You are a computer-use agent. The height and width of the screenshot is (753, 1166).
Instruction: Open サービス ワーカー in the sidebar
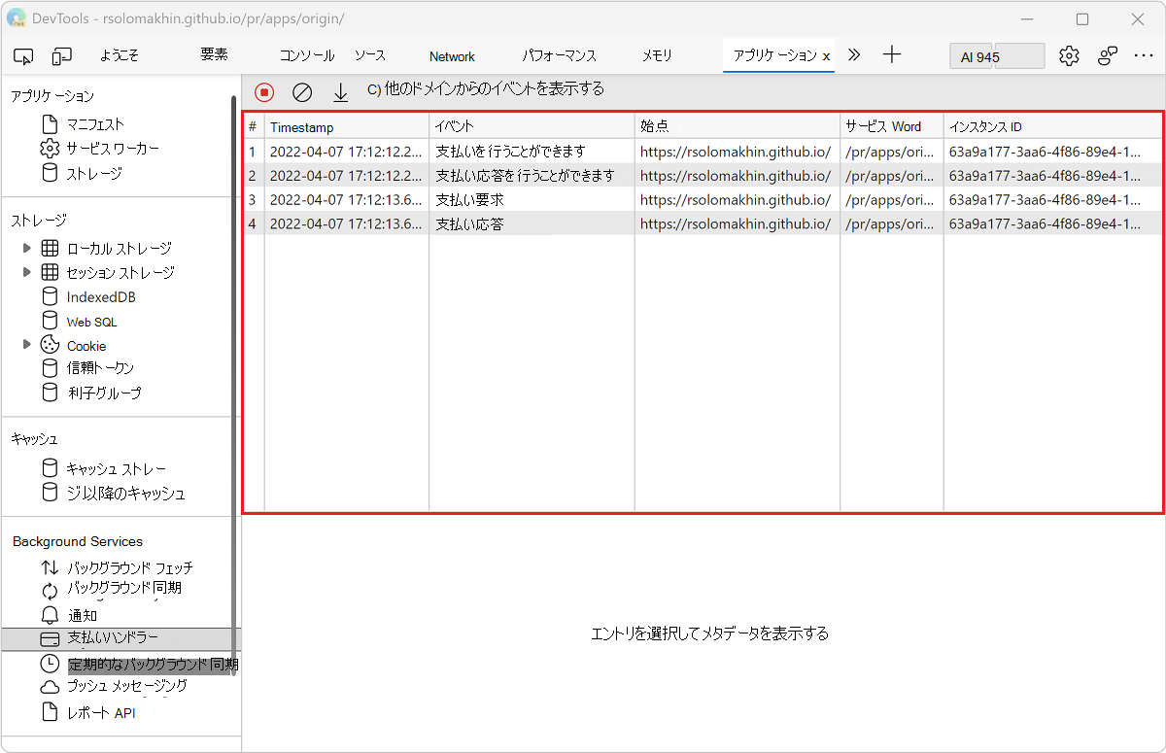(x=113, y=149)
